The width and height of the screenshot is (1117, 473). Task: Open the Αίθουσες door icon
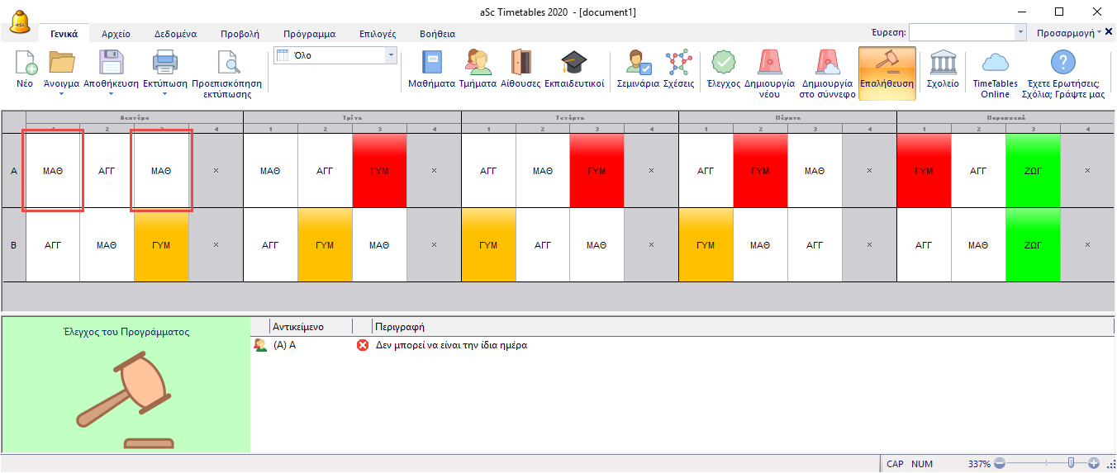coord(520,70)
